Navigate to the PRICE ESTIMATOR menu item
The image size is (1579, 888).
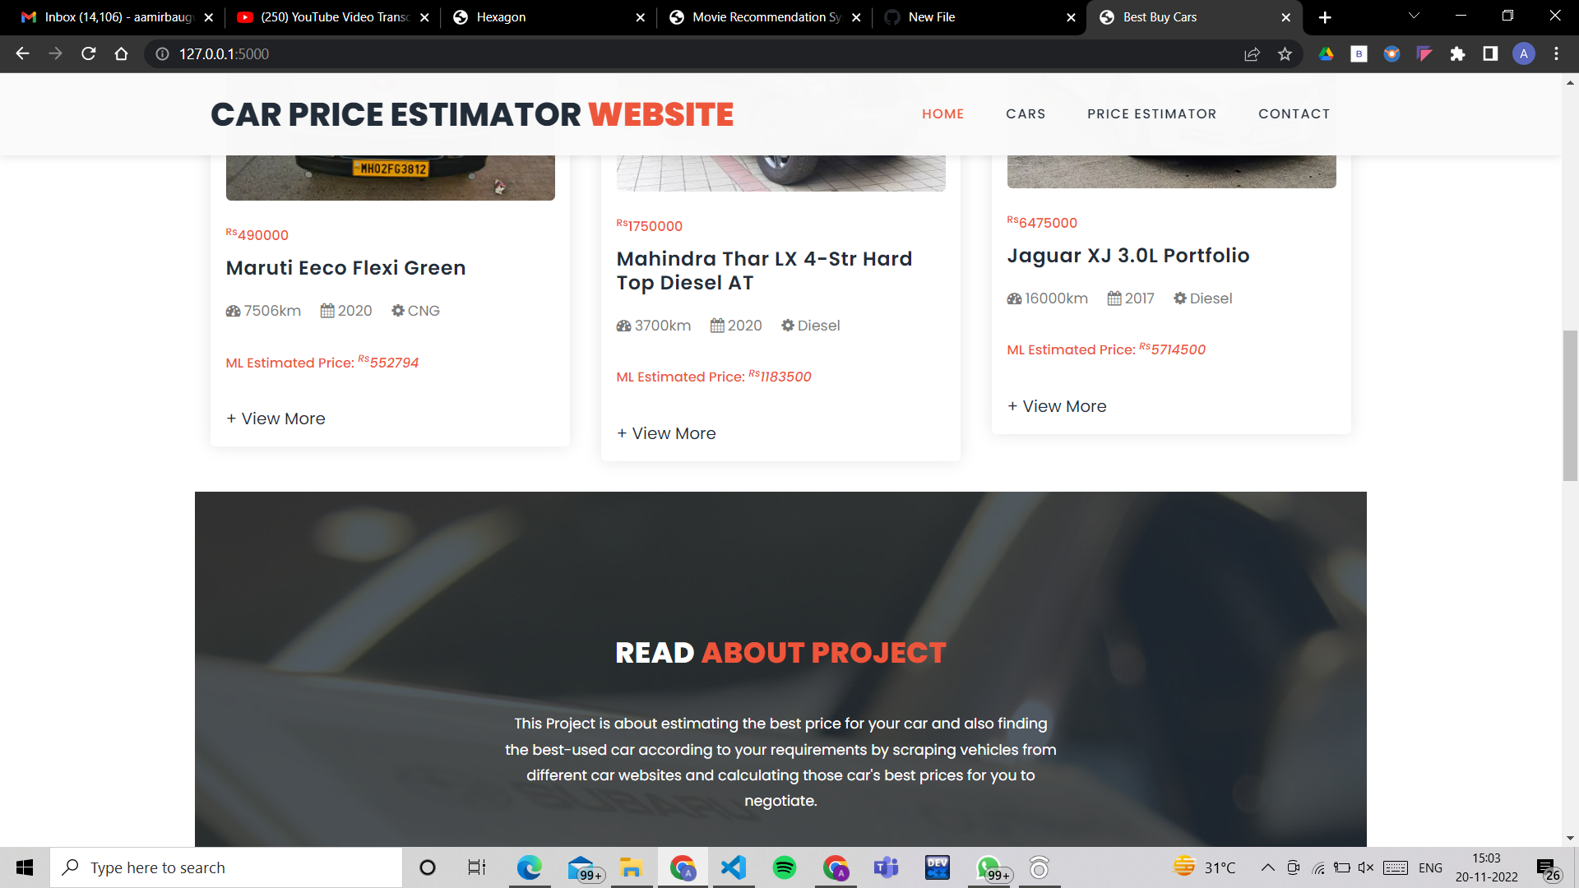tap(1152, 113)
